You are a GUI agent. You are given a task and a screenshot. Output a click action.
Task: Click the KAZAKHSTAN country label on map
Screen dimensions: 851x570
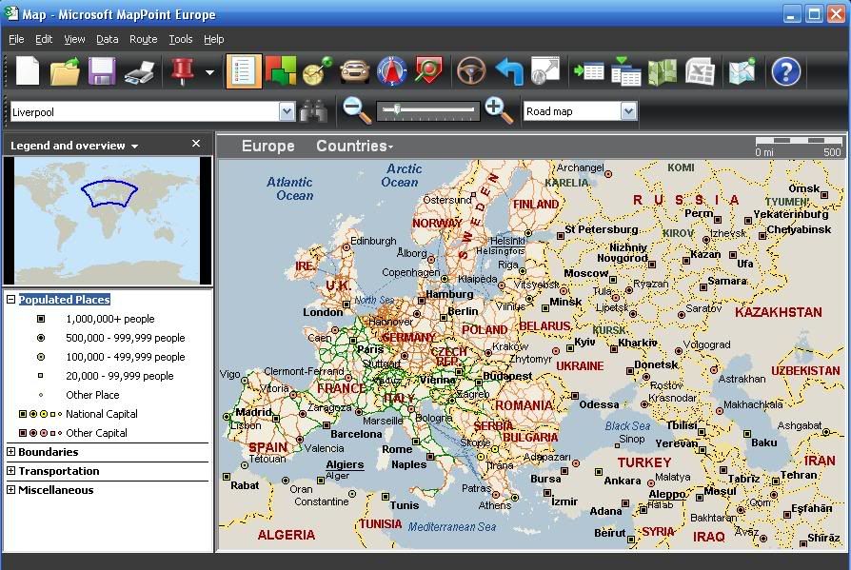(x=779, y=312)
